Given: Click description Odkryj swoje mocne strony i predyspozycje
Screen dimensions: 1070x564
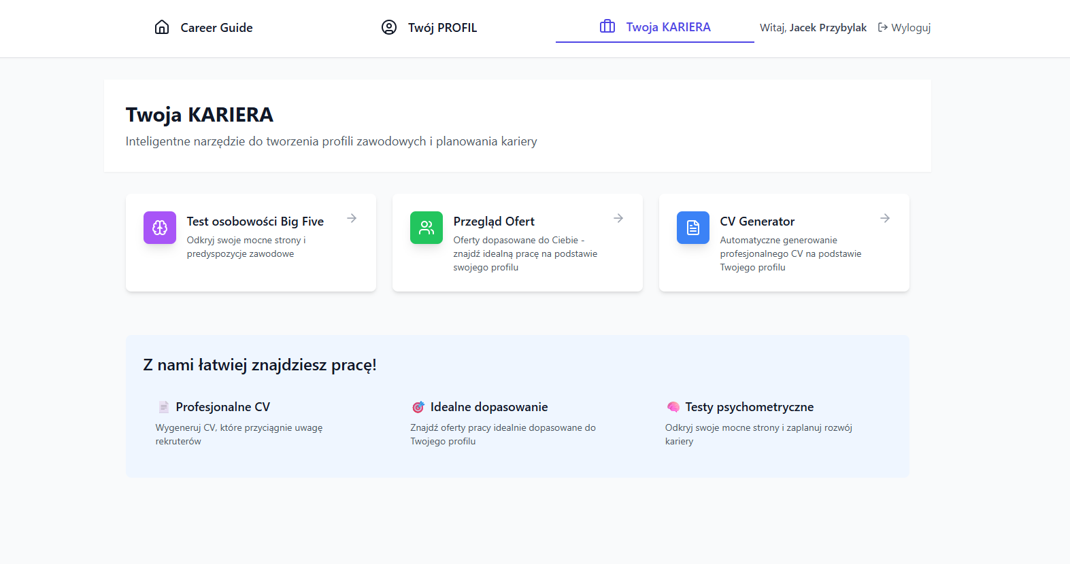Looking at the screenshot, I should click(x=246, y=247).
